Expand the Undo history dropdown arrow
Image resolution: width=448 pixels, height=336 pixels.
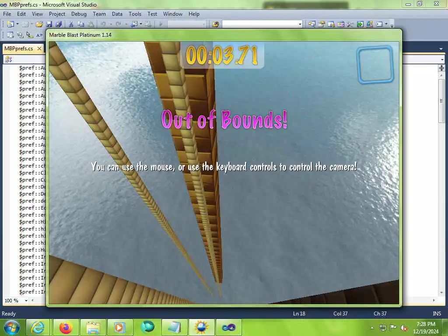[111, 24]
